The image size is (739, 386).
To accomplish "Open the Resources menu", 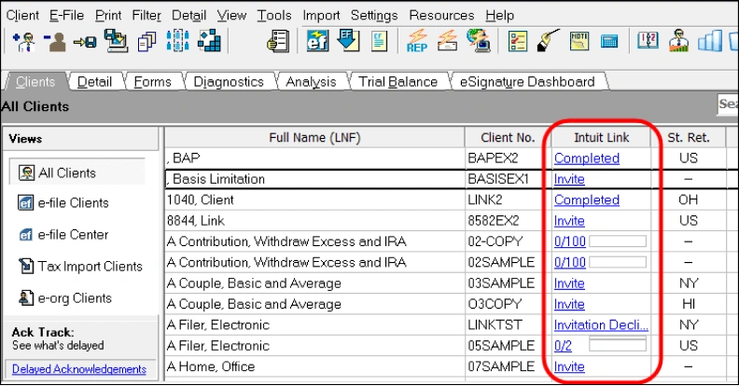I will coord(441,16).
